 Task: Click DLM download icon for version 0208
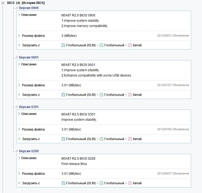click(x=63, y=183)
